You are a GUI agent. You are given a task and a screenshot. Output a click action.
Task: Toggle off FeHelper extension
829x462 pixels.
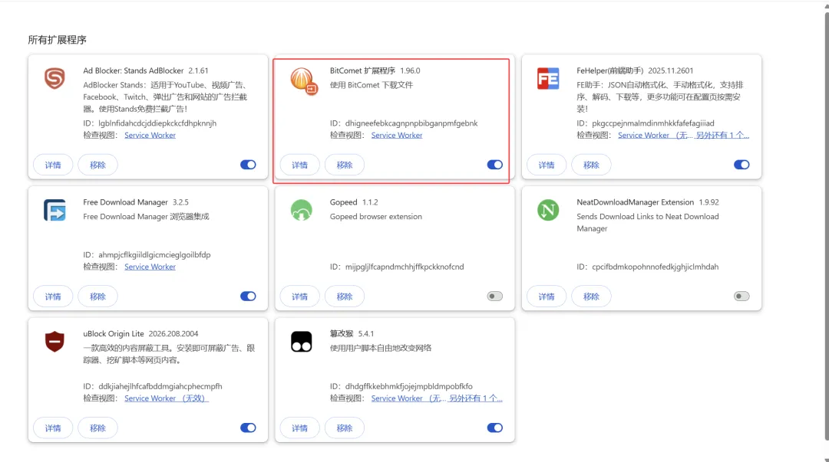(741, 165)
